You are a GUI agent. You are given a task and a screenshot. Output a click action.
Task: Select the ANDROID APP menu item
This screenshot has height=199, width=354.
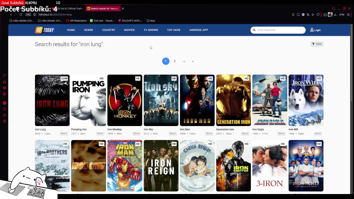click(x=199, y=30)
